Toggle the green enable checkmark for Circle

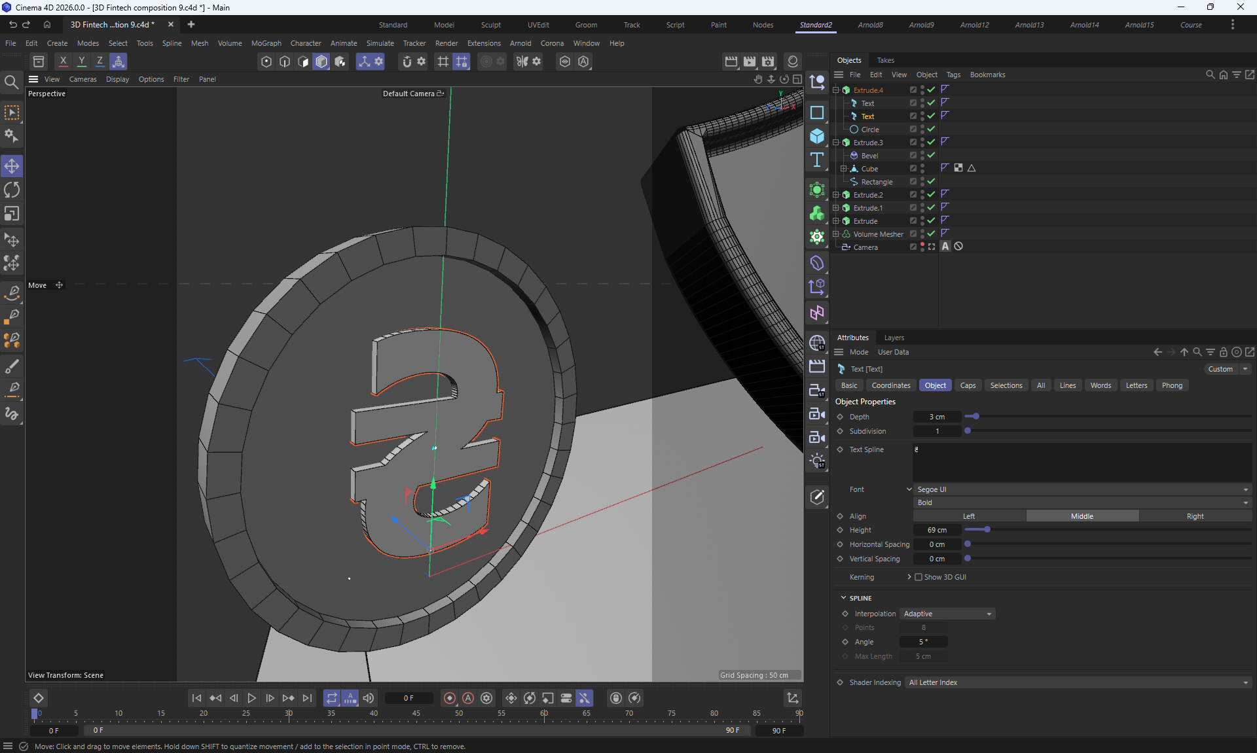pyautogui.click(x=931, y=130)
